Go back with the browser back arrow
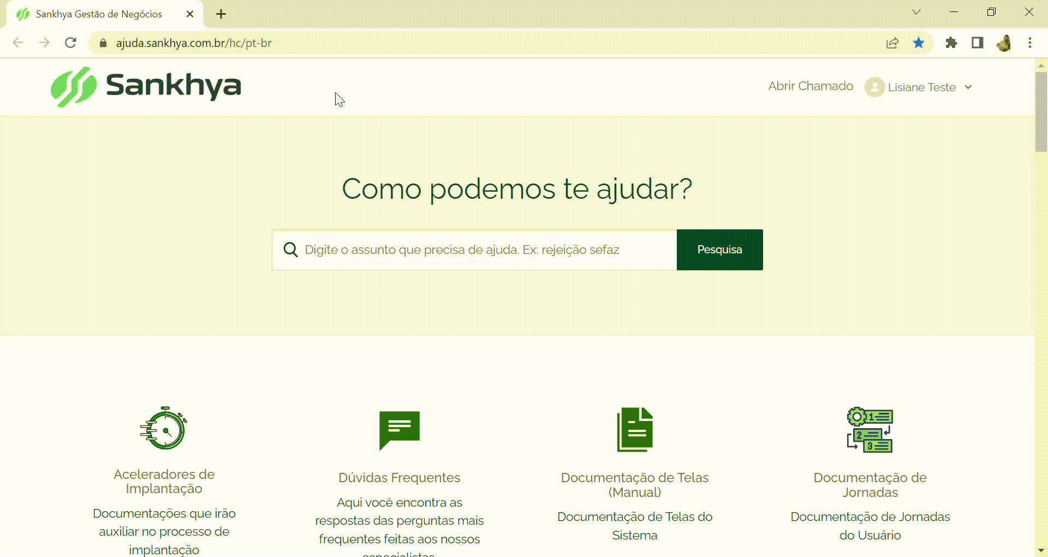1048x557 pixels. click(x=18, y=43)
